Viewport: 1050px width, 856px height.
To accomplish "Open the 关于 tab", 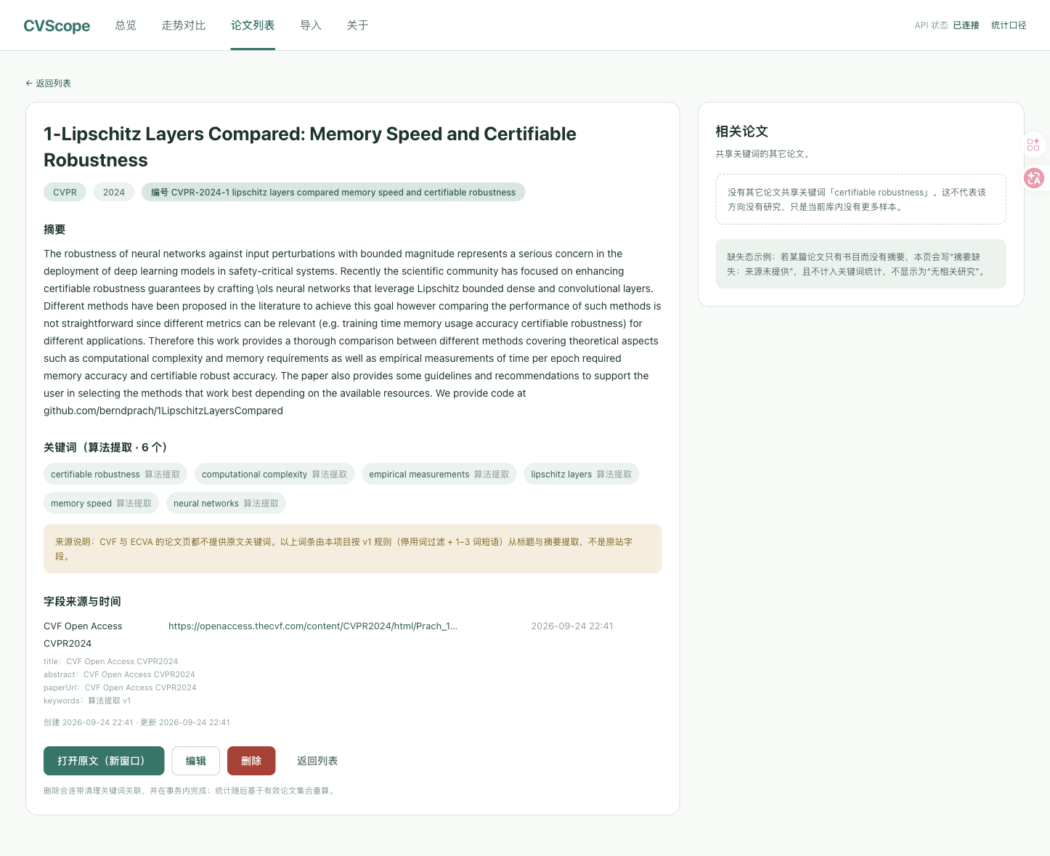I will [357, 25].
